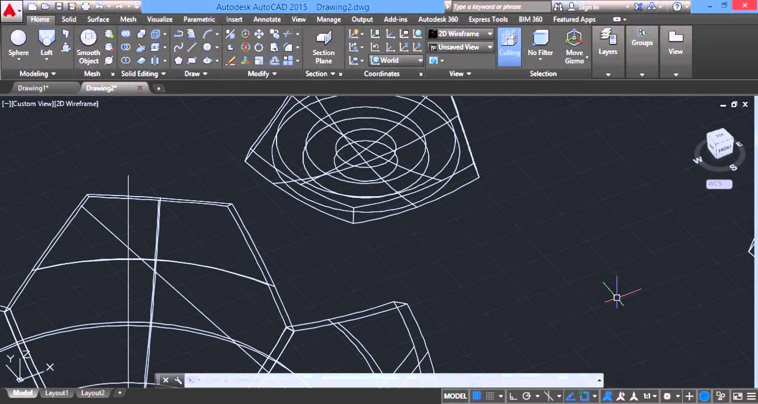The height and width of the screenshot is (404, 758).
Task: Click the command line customize wrench icon
Action: click(x=178, y=380)
